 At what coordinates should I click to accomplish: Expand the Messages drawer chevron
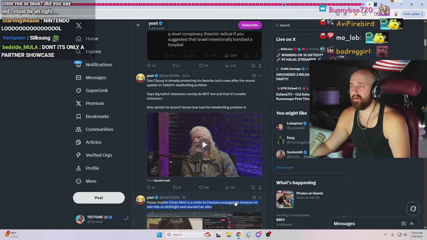(x=412, y=224)
